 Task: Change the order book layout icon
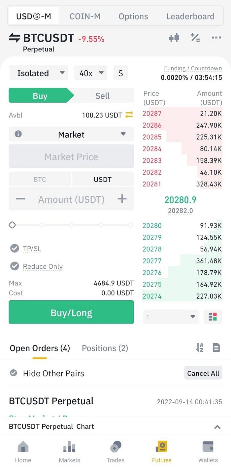pos(213,317)
